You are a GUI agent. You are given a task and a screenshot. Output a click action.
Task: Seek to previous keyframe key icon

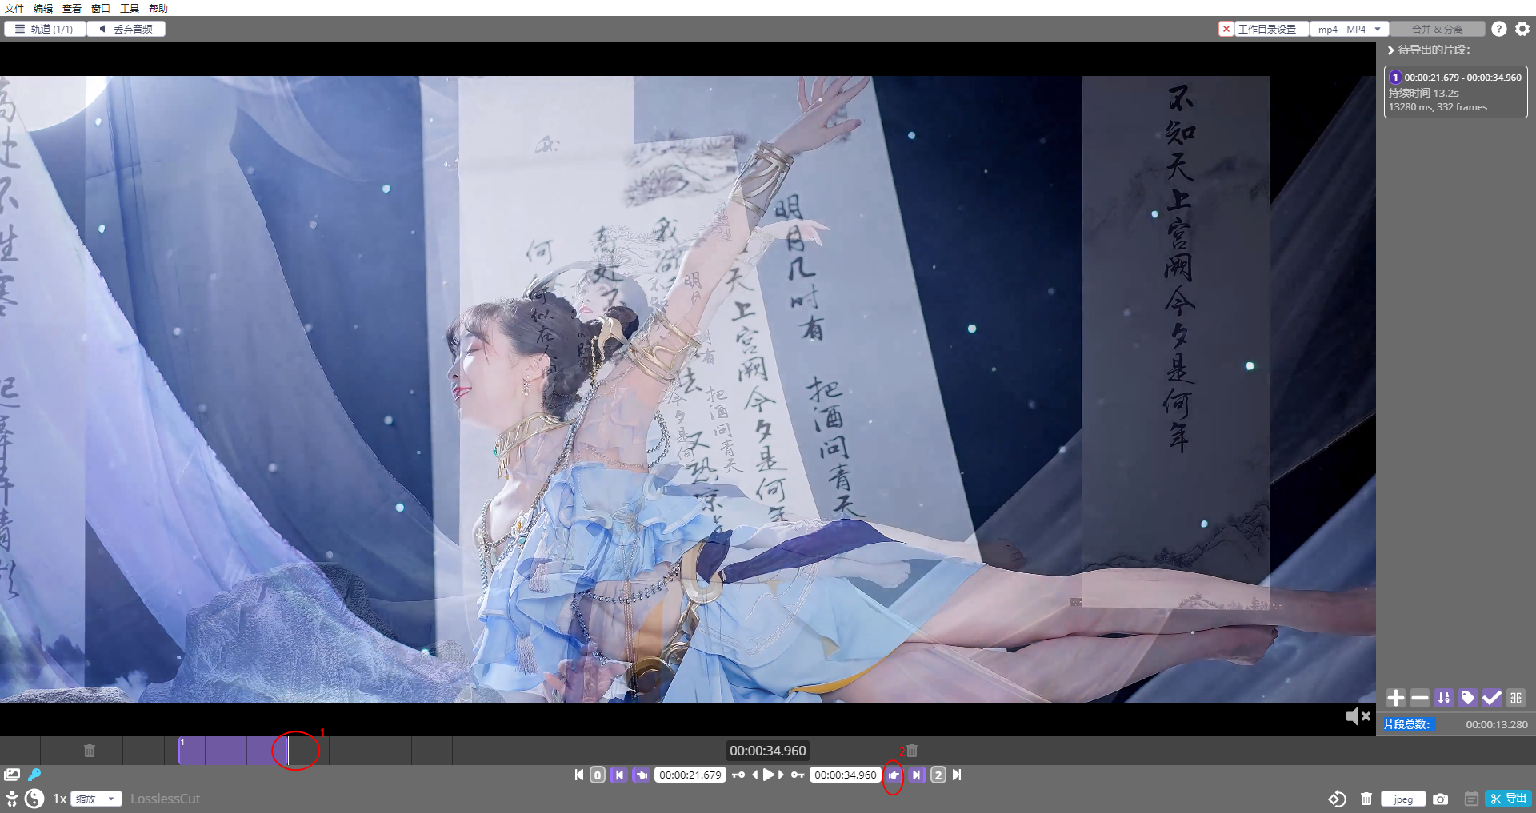pos(738,775)
